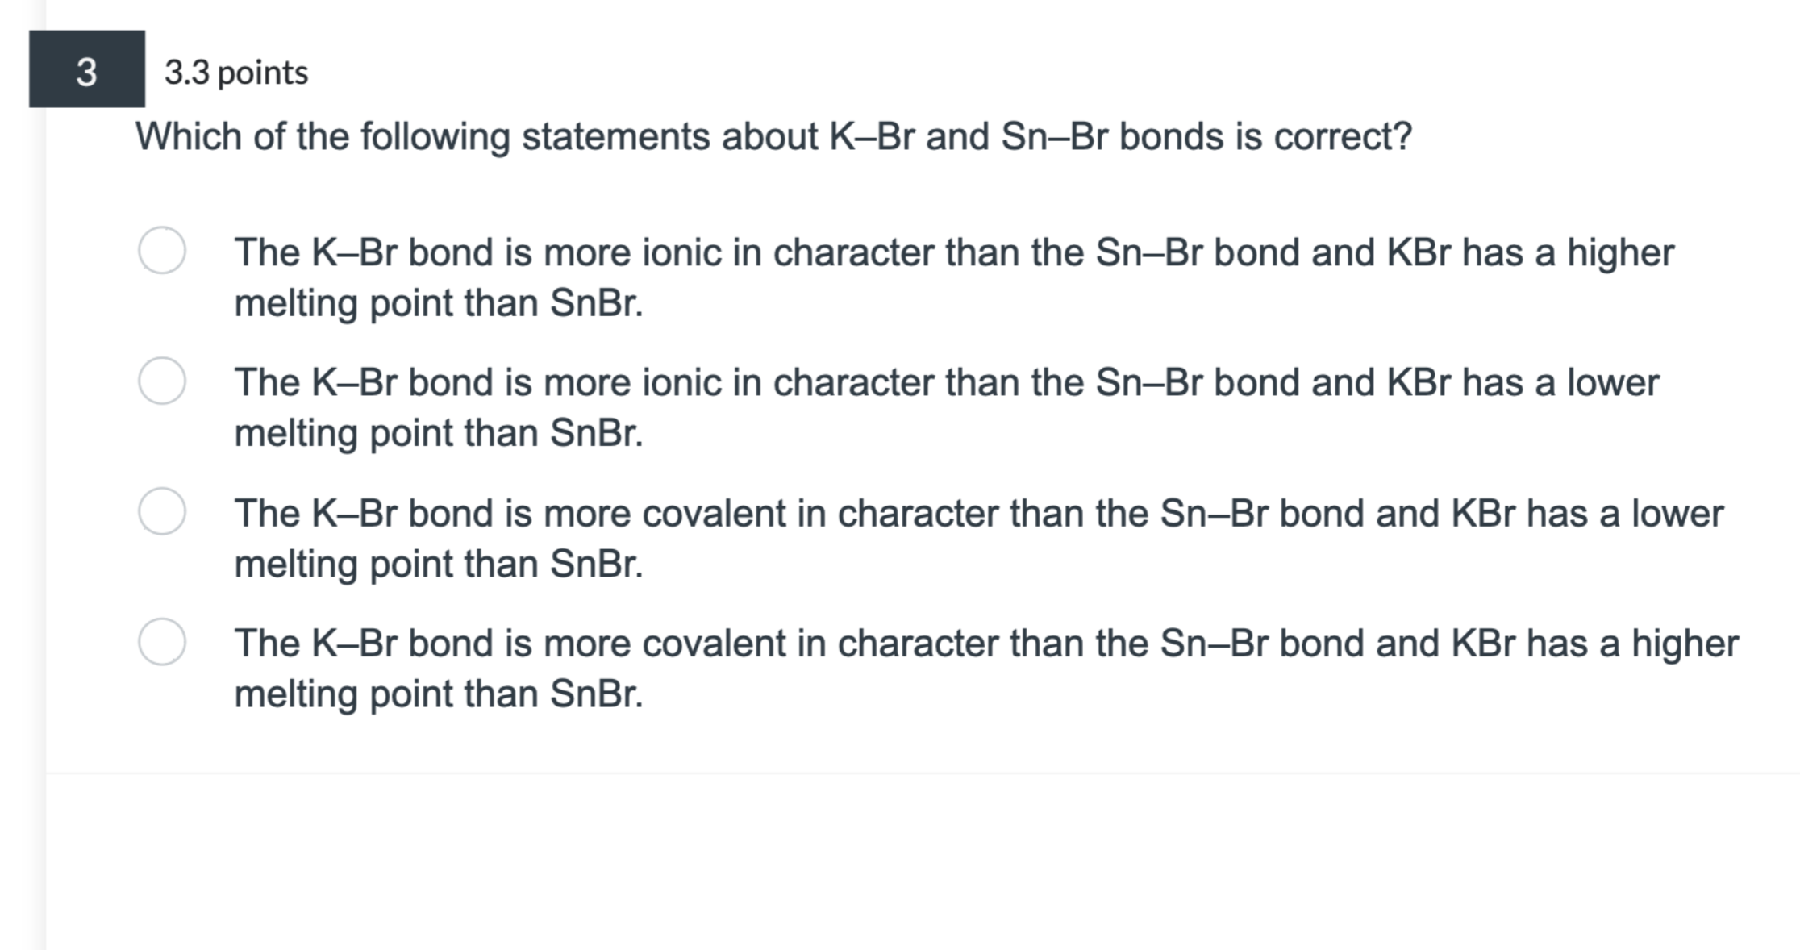Click the dark numbered question badge

click(x=85, y=71)
